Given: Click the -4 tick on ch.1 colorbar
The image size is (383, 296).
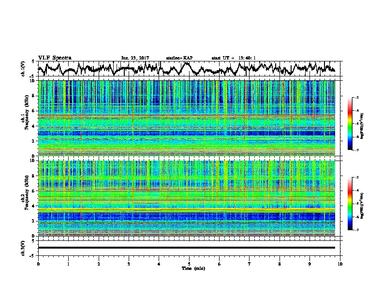Looking at the screenshot, I should coord(356,111).
